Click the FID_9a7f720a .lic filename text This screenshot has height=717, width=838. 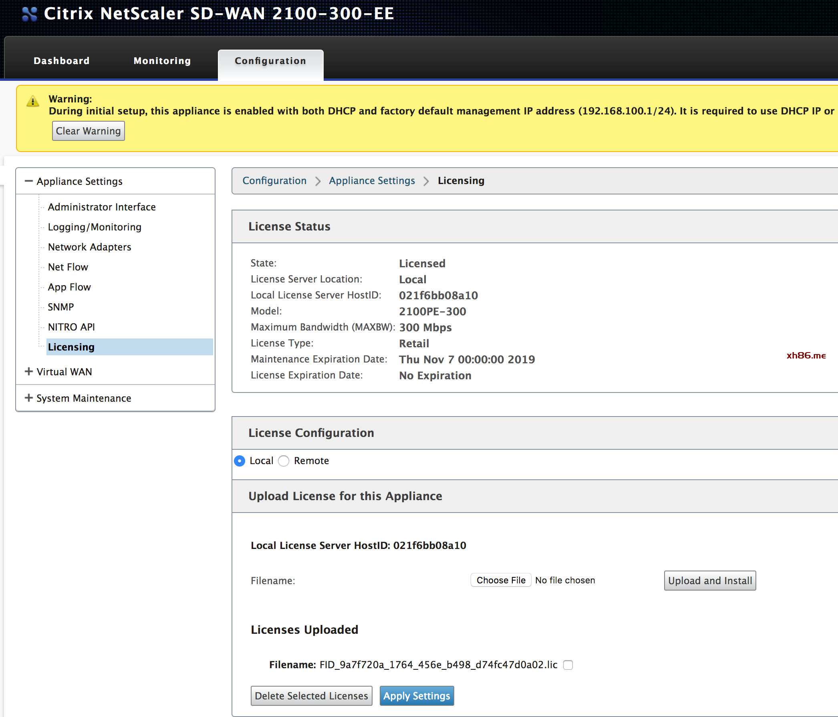438,665
